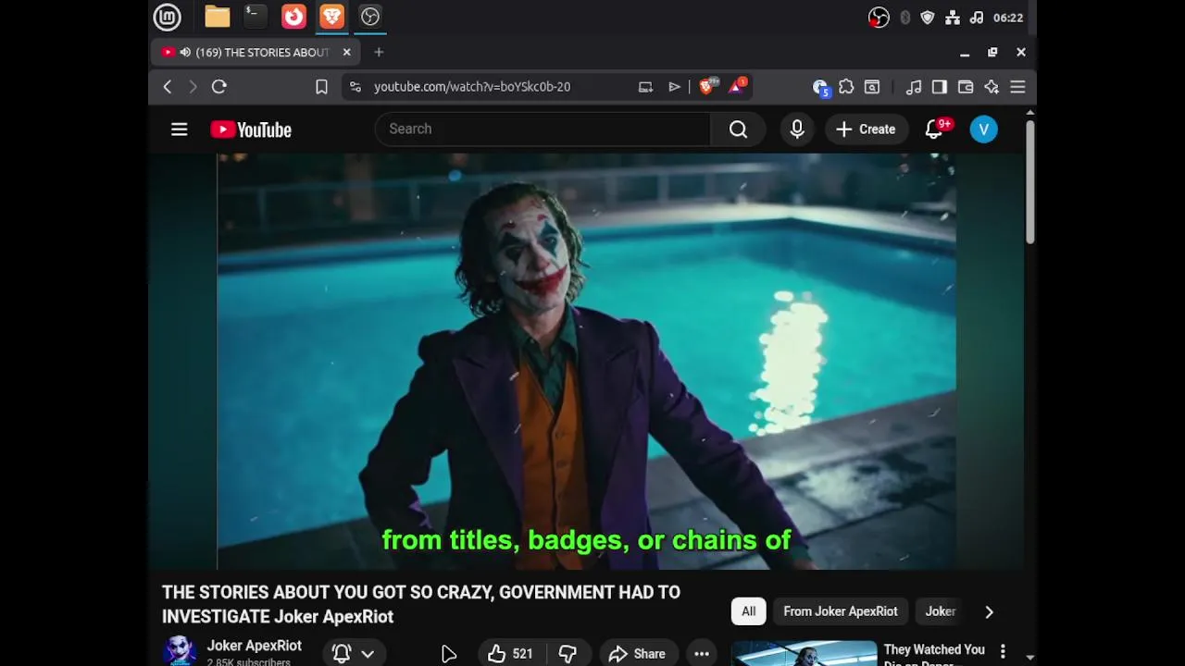Open the Joker ApexRiot channel avatar
This screenshot has height=666, width=1185.
point(179,651)
